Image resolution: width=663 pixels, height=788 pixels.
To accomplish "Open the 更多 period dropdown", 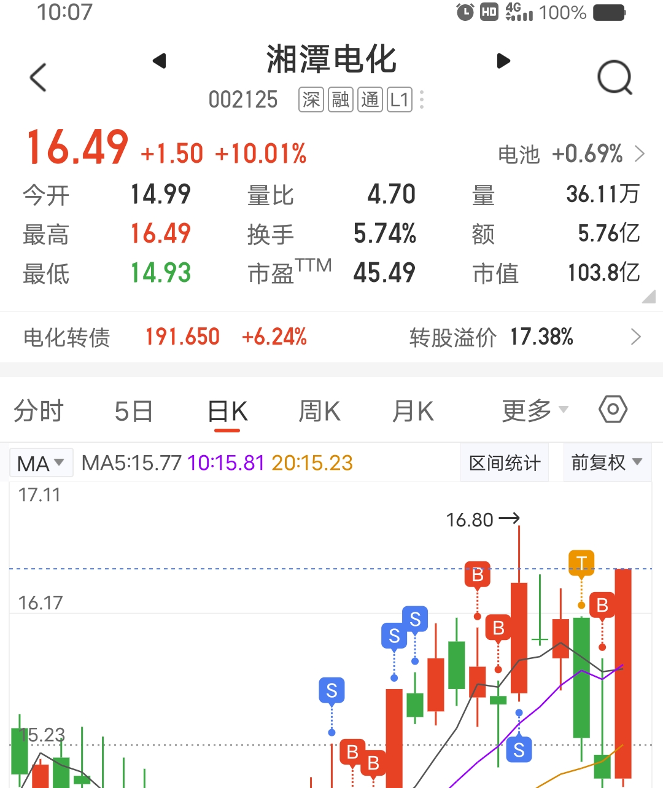I will pyautogui.click(x=535, y=411).
